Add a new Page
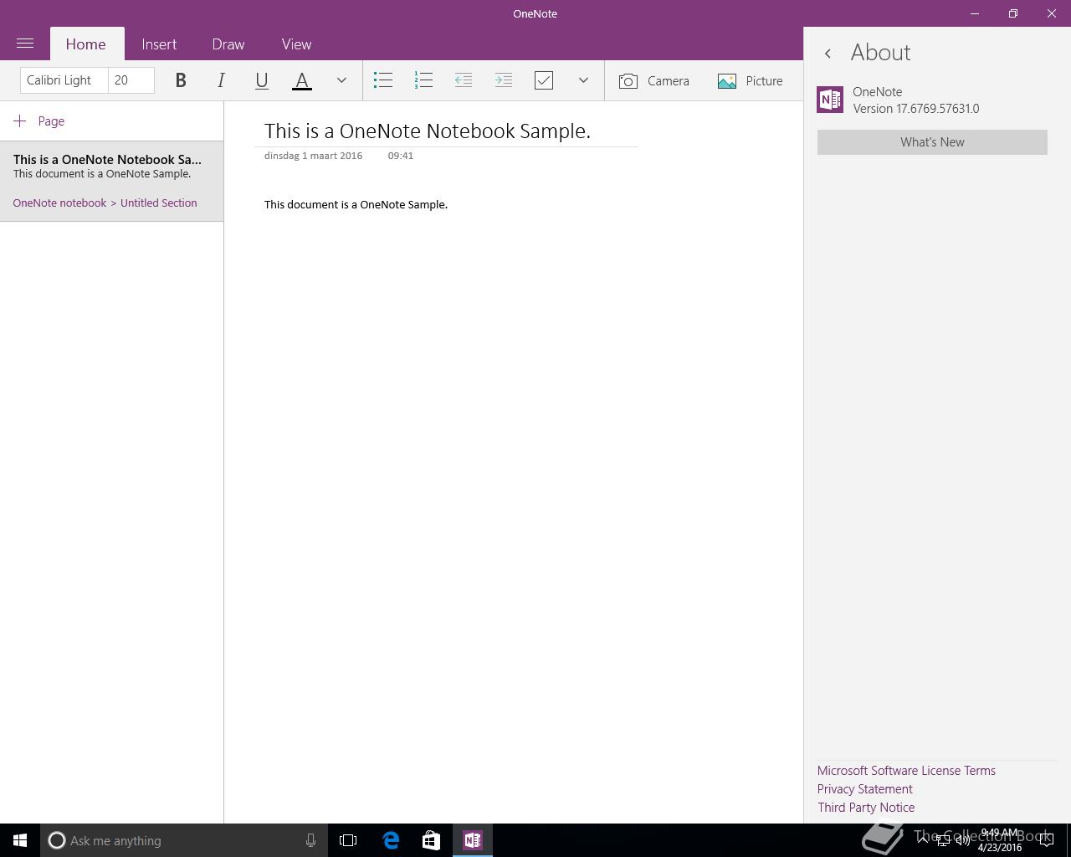Viewport: 1071px width, 857px height. pyautogui.click(x=39, y=121)
